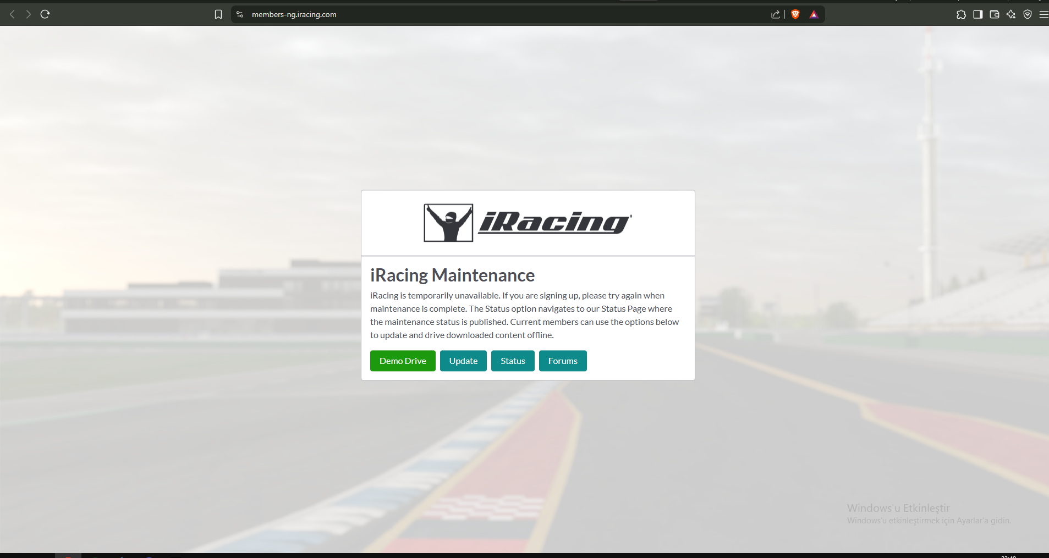Click the iRacing logo image

pos(528,223)
